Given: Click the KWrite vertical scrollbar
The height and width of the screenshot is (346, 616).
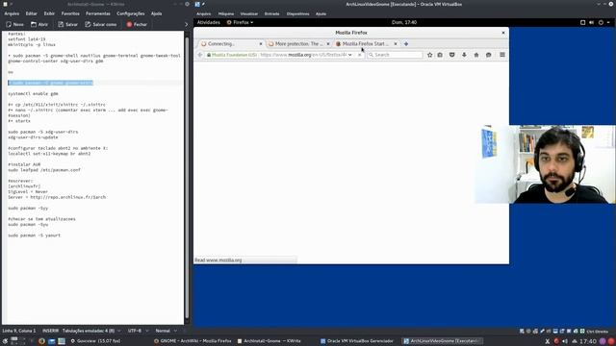Looking at the screenshot, I should tap(187, 177).
